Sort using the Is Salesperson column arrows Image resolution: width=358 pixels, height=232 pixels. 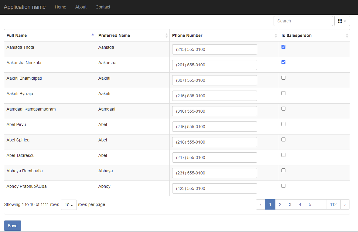coord(347,35)
